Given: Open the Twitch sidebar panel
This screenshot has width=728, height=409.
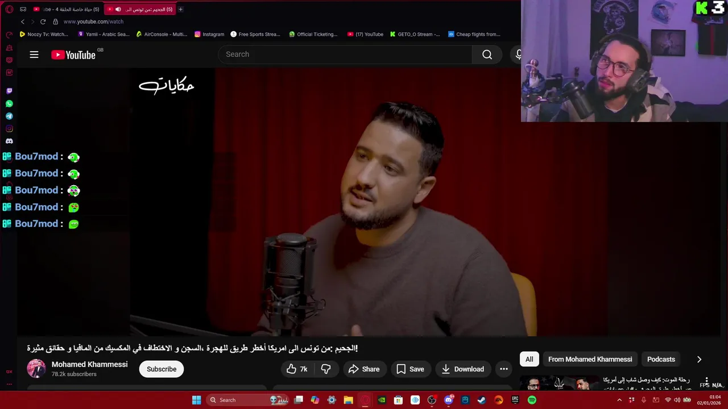Looking at the screenshot, I should [x=9, y=91].
